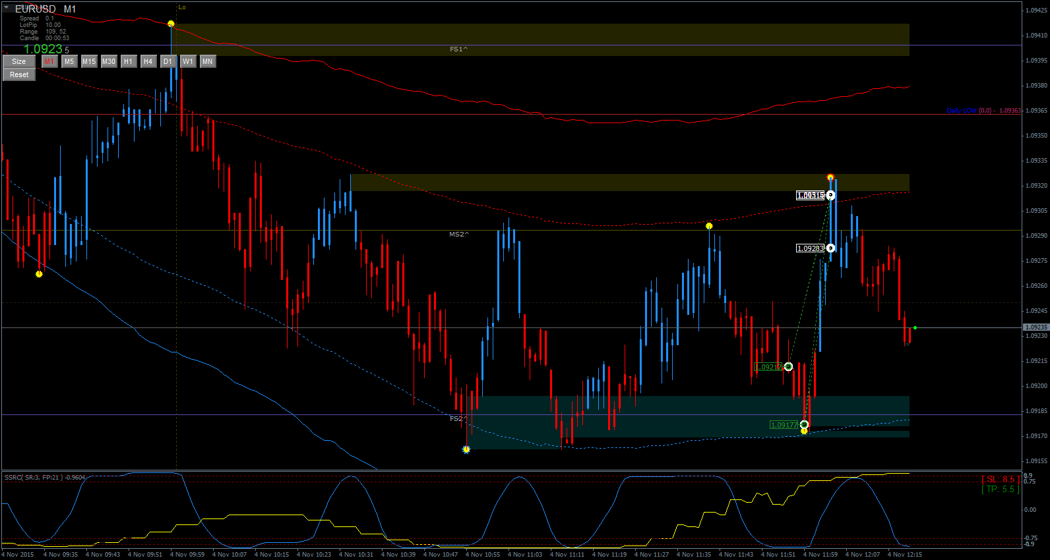Screen dimensions: 1050x560
Task: Click the Spread 0.1 info line
Action: (37, 18)
